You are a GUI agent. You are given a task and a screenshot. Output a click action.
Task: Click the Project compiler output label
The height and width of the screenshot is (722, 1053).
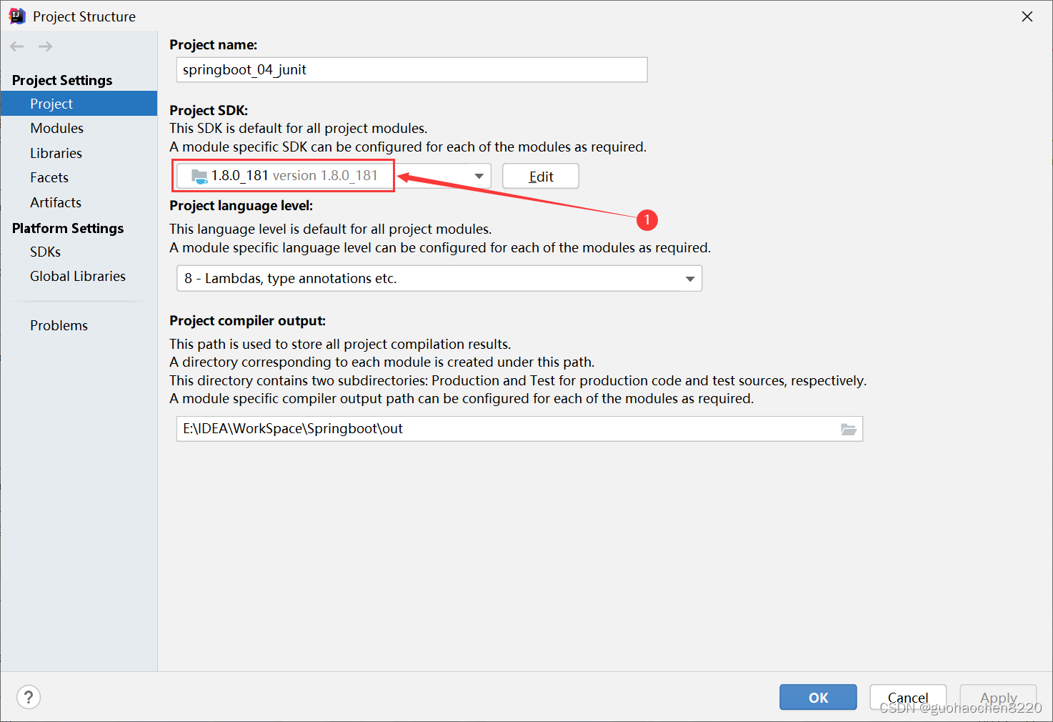pos(247,321)
